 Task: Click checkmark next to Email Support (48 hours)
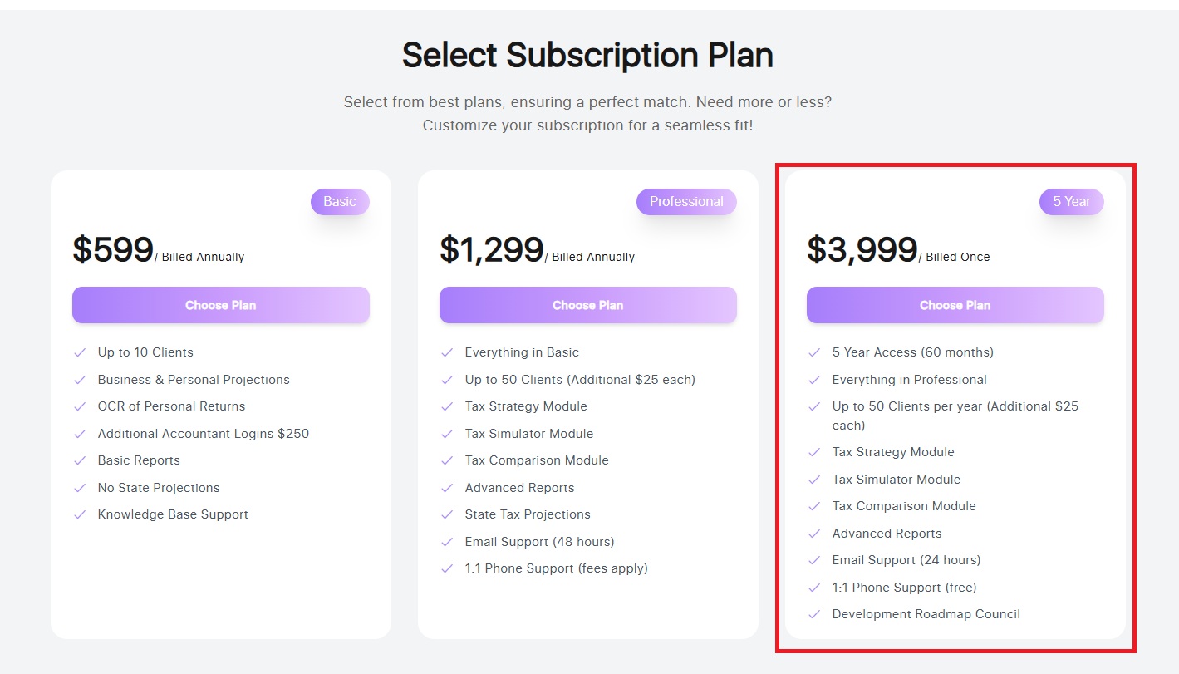point(447,542)
